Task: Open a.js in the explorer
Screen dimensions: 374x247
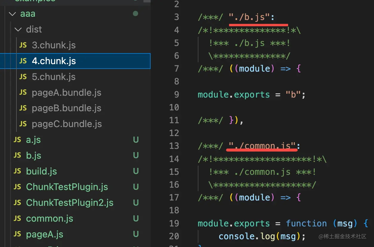Action: (33, 140)
